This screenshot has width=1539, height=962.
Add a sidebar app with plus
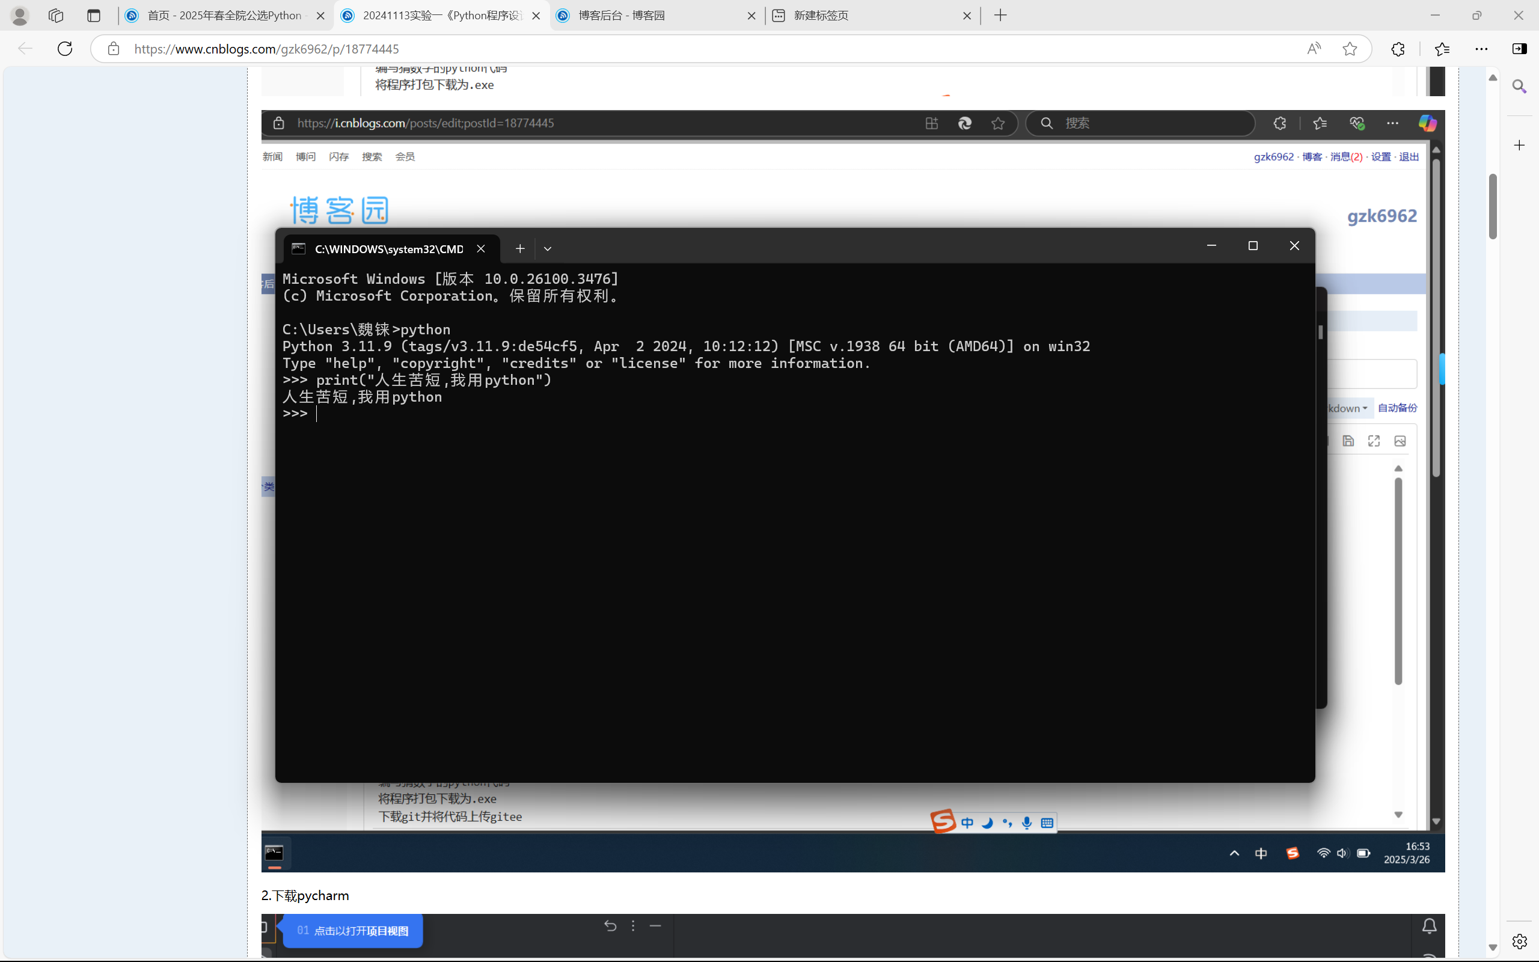(1519, 145)
